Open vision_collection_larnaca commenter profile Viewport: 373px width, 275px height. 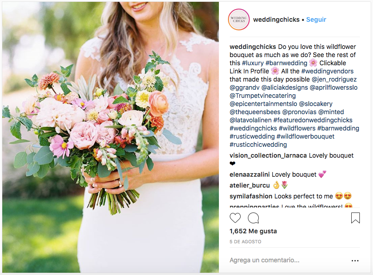click(268, 155)
